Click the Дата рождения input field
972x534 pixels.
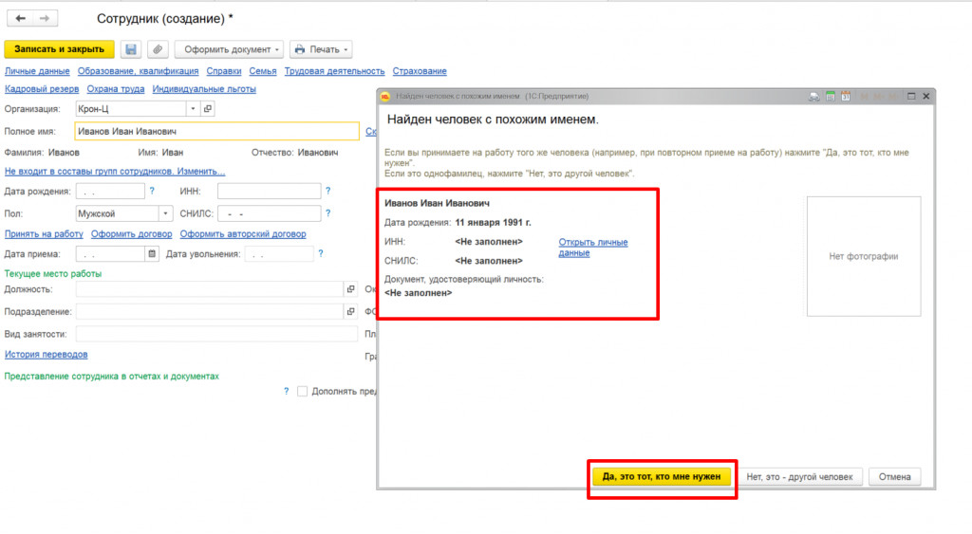110,191
